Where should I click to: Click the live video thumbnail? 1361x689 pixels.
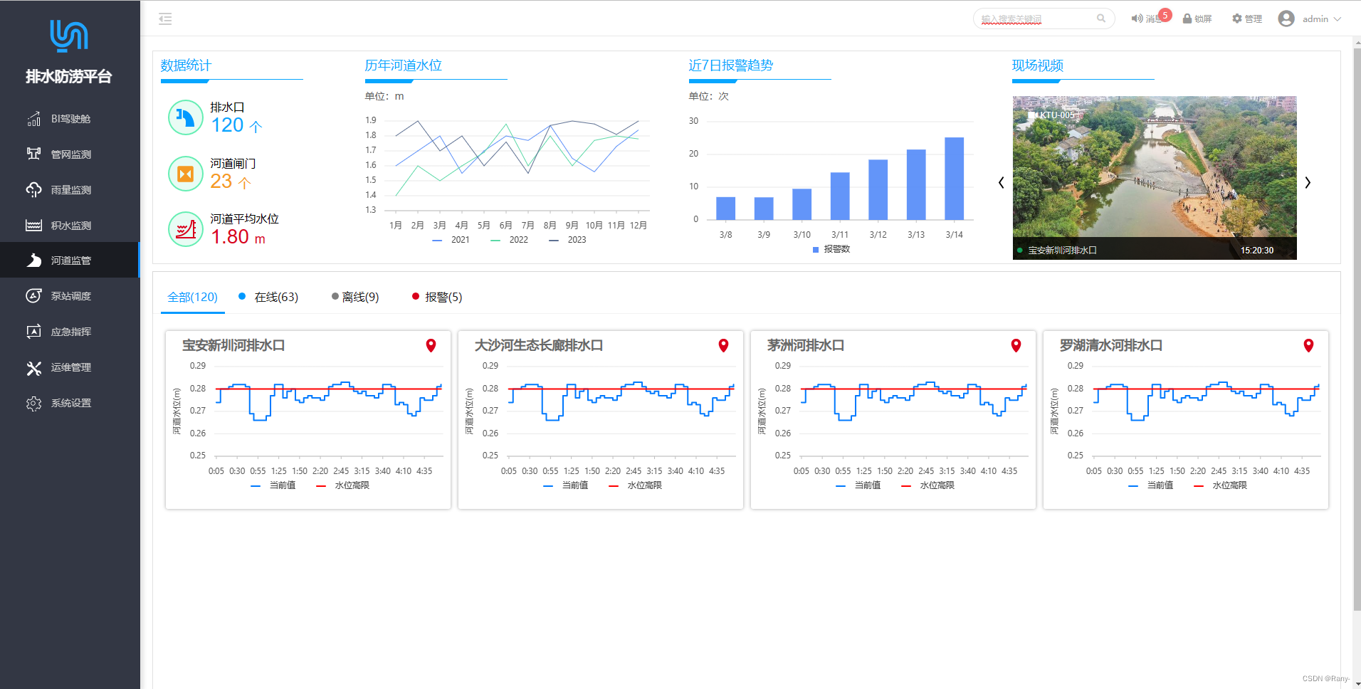1155,178
